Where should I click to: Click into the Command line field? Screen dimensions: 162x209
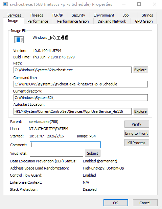point(81,84)
